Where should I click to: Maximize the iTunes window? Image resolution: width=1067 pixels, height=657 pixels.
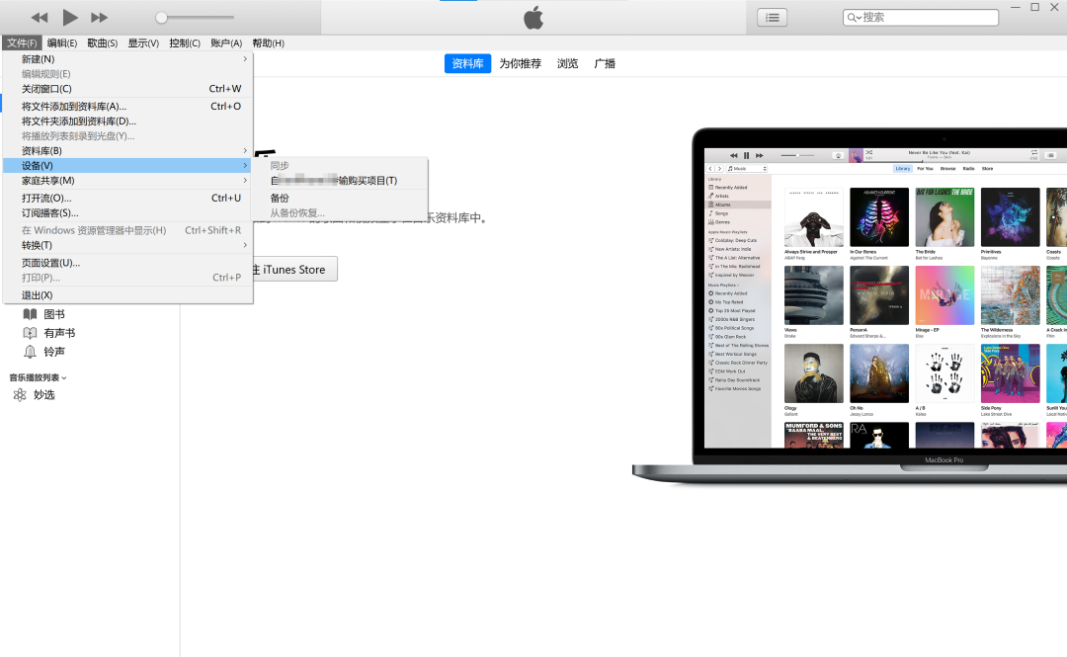(1035, 7)
